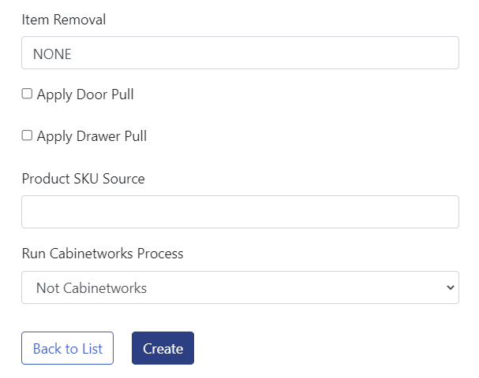Click the chevron arrow on the Cabinetworks select
The image size is (479, 378).
[x=450, y=287]
